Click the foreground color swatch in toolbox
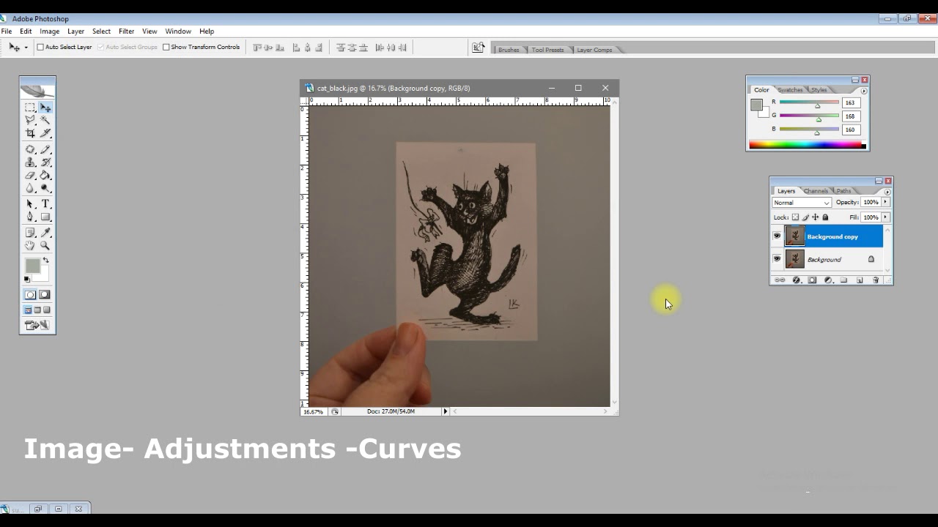Viewport: 938px width, 527px height. click(x=32, y=266)
